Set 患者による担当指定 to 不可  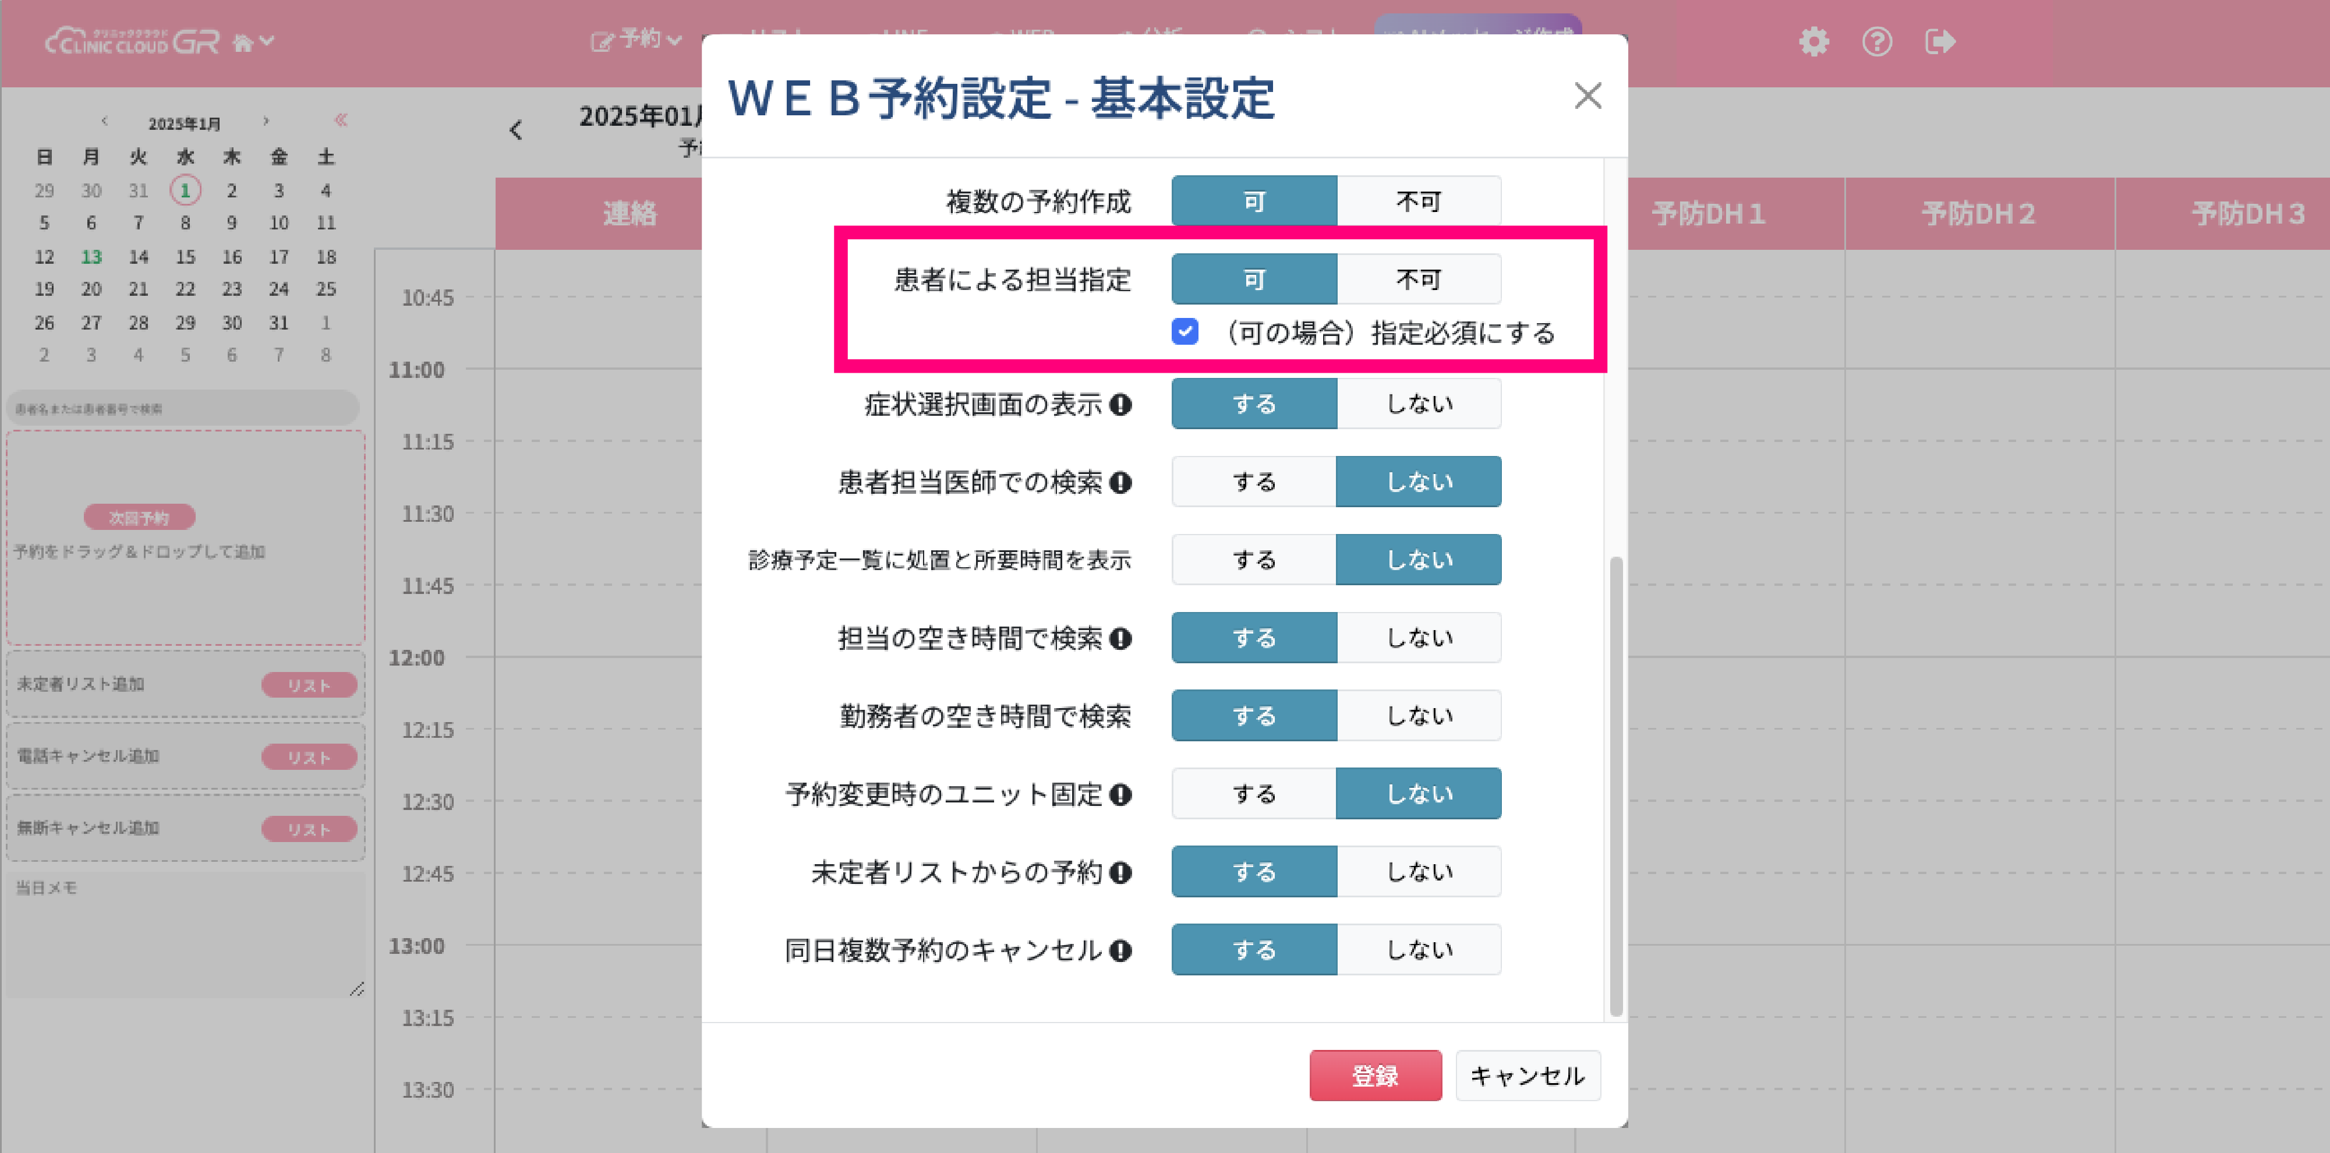tap(1418, 280)
